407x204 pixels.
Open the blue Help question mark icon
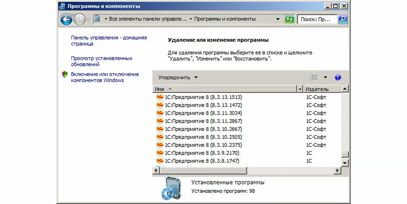pyautogui.click(x=337, y=78)
